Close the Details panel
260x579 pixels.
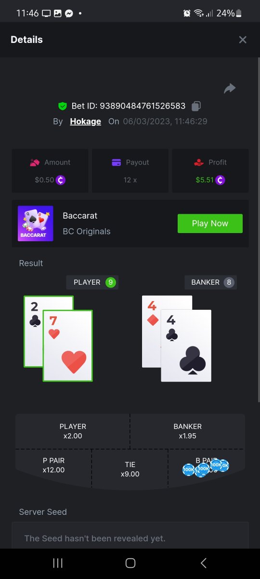pyautogui.click(x=243, y=40)
